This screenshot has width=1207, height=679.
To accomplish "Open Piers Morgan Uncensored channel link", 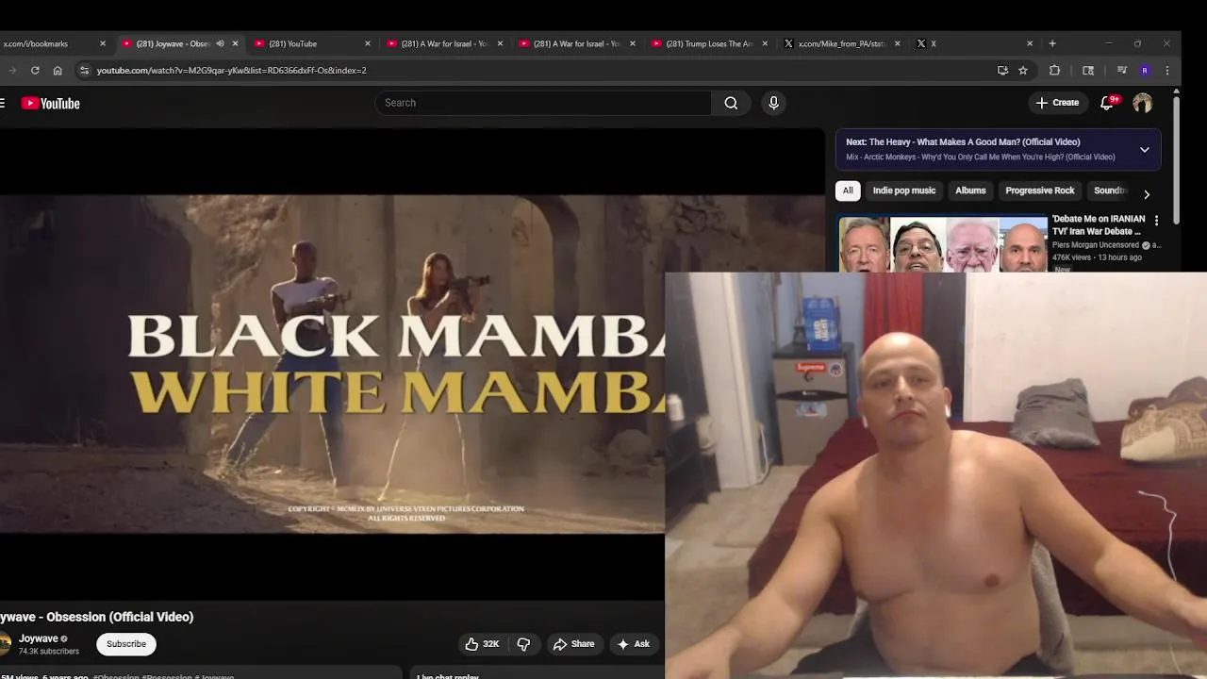I will coord(1096,245).
